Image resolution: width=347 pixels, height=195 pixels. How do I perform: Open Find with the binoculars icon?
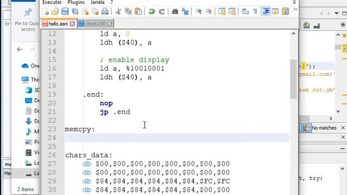(x=175, y=11)
